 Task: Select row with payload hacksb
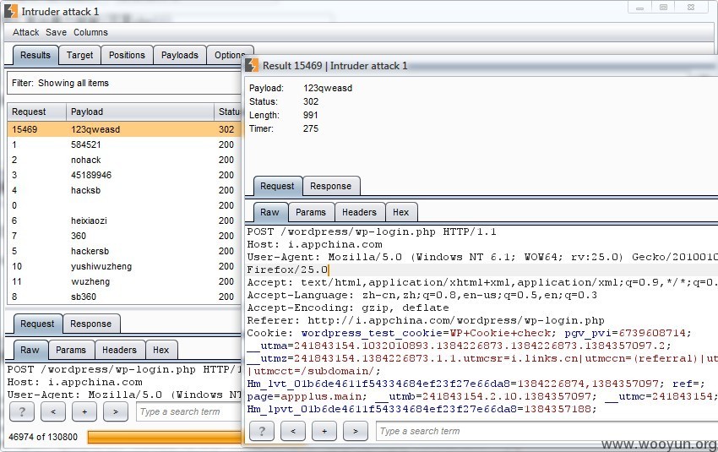click(x=124, y=190)
